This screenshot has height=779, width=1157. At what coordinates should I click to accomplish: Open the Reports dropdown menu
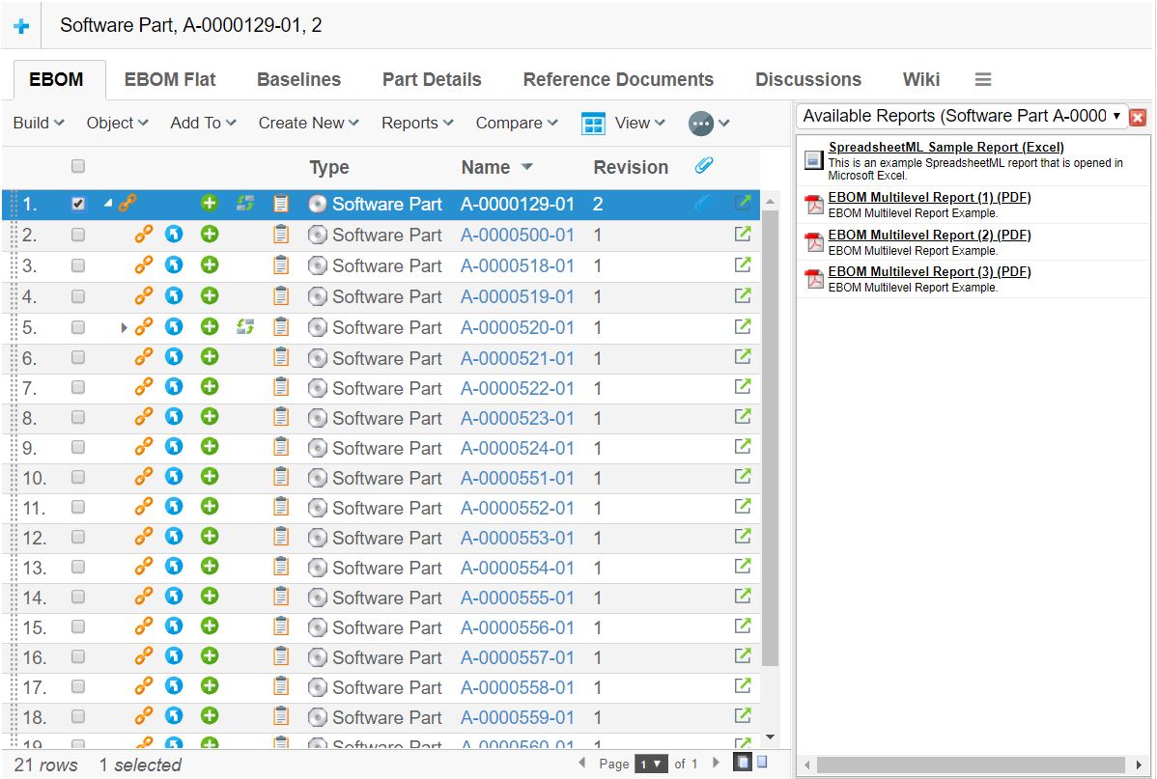point(416,123)
